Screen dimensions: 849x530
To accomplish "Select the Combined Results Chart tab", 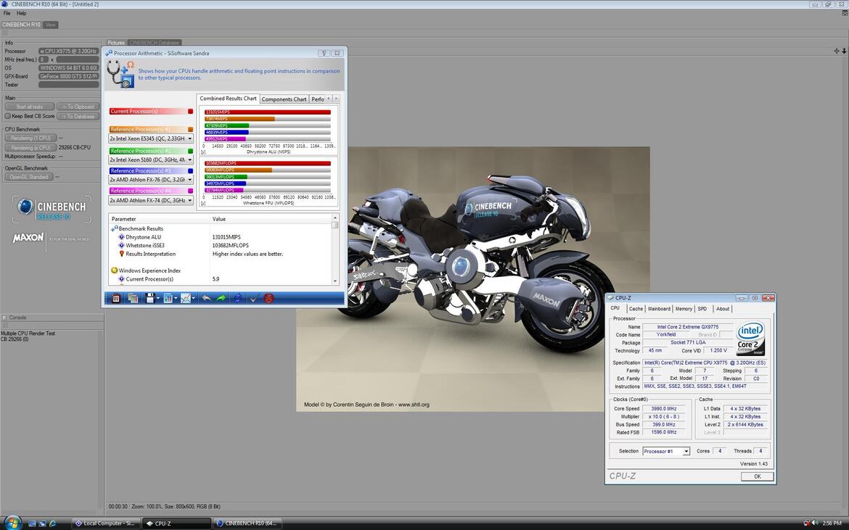I will point(228,99).
